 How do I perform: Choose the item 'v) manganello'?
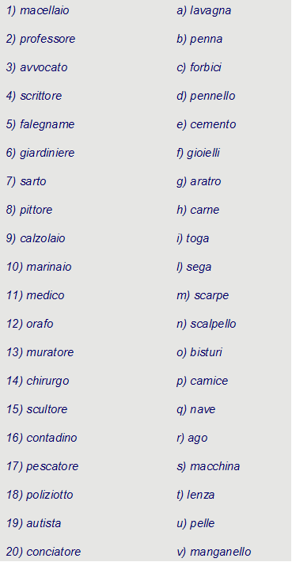coord(214,552)
